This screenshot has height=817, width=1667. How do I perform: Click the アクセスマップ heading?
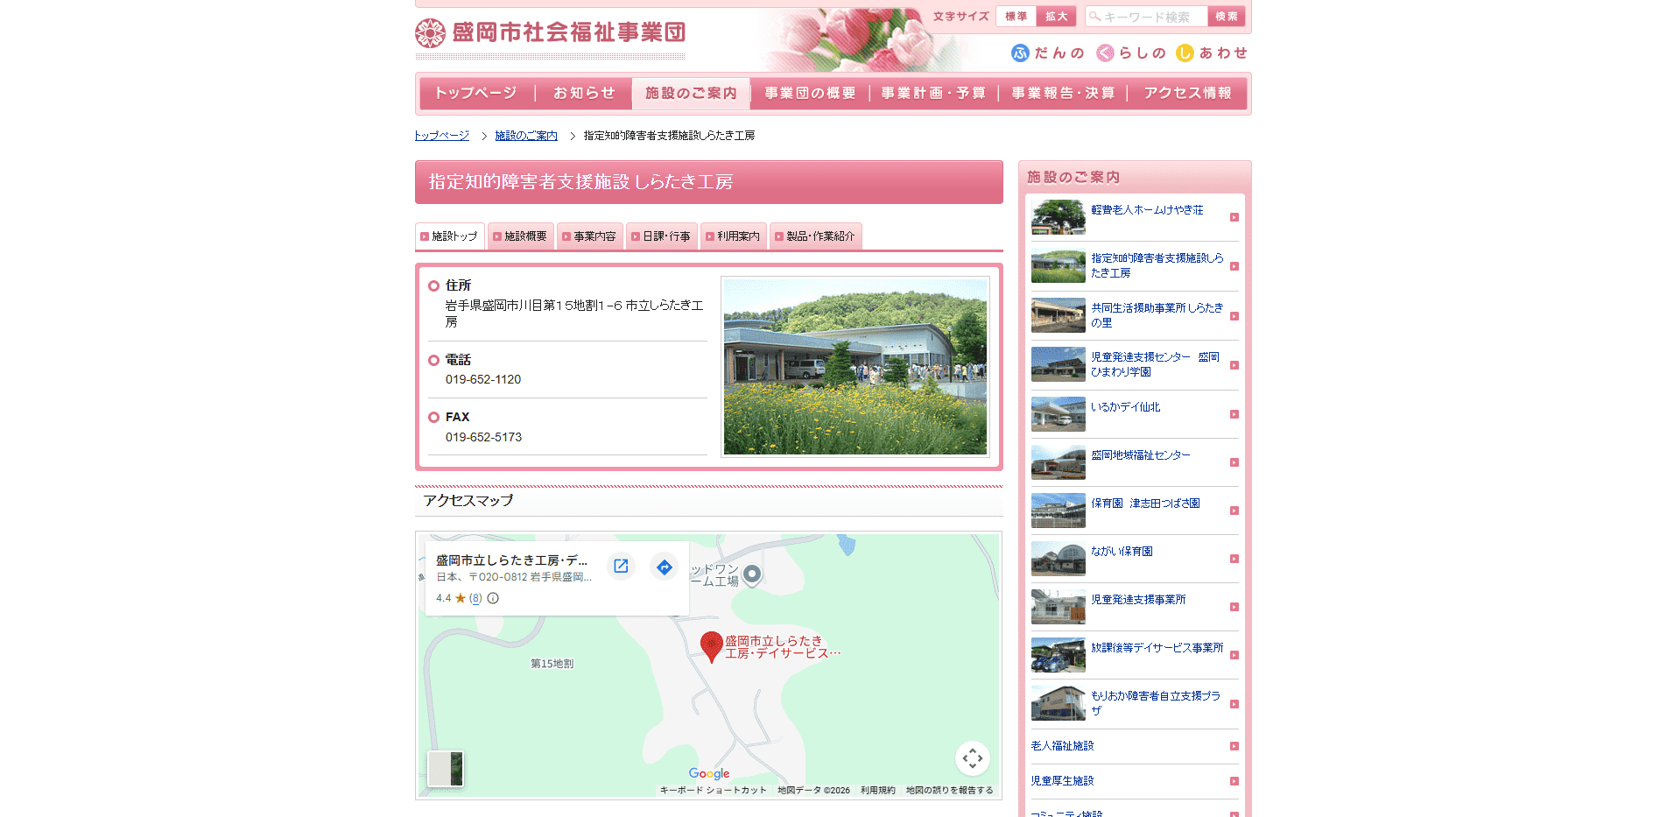coord(468,501)
